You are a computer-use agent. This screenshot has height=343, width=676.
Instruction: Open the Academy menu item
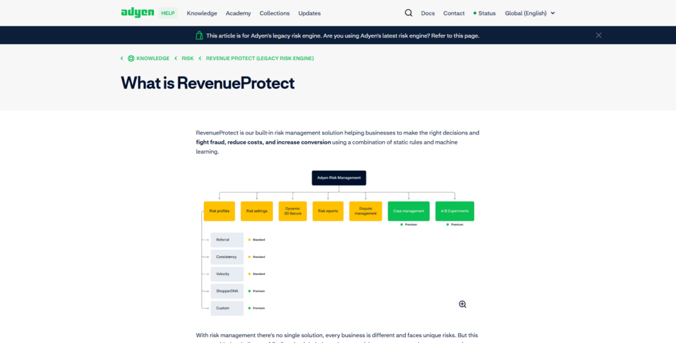pos(238,13)
